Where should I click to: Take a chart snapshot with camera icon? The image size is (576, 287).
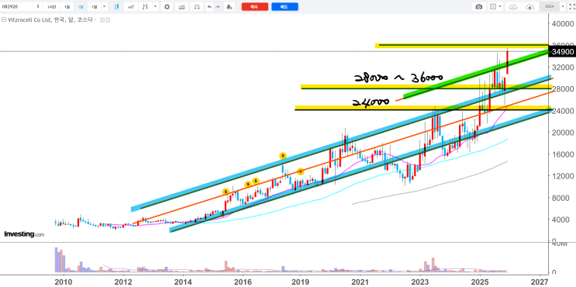pos(478,7)
